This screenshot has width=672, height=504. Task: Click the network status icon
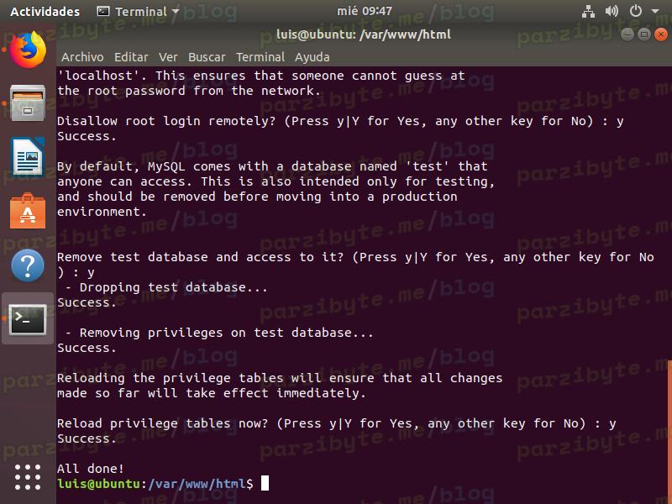pos(588,12)
